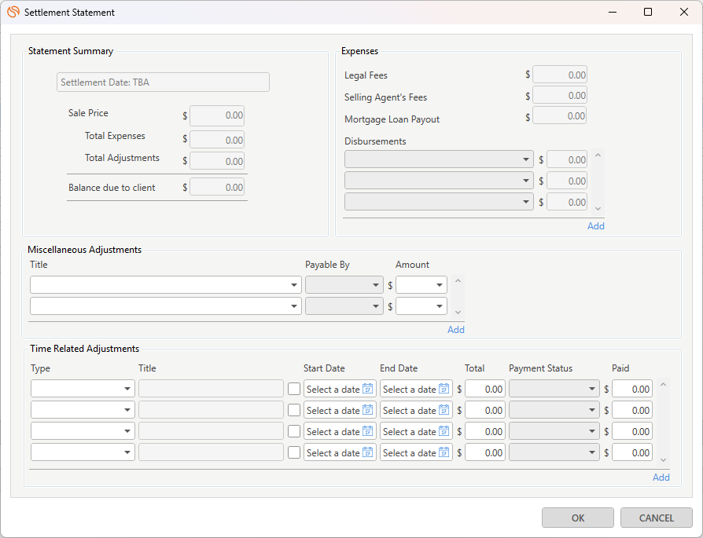Click the Title field in the first time adjustment row
Screen dimensions: 703x538
pos(212,389)
